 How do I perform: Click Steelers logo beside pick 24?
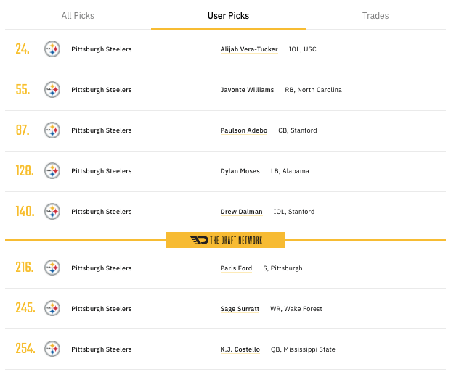pyautogui.click(x=52, y=49)
